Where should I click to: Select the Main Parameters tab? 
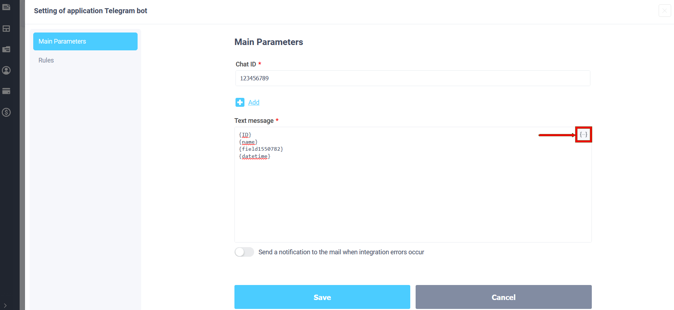click(85, 41)
